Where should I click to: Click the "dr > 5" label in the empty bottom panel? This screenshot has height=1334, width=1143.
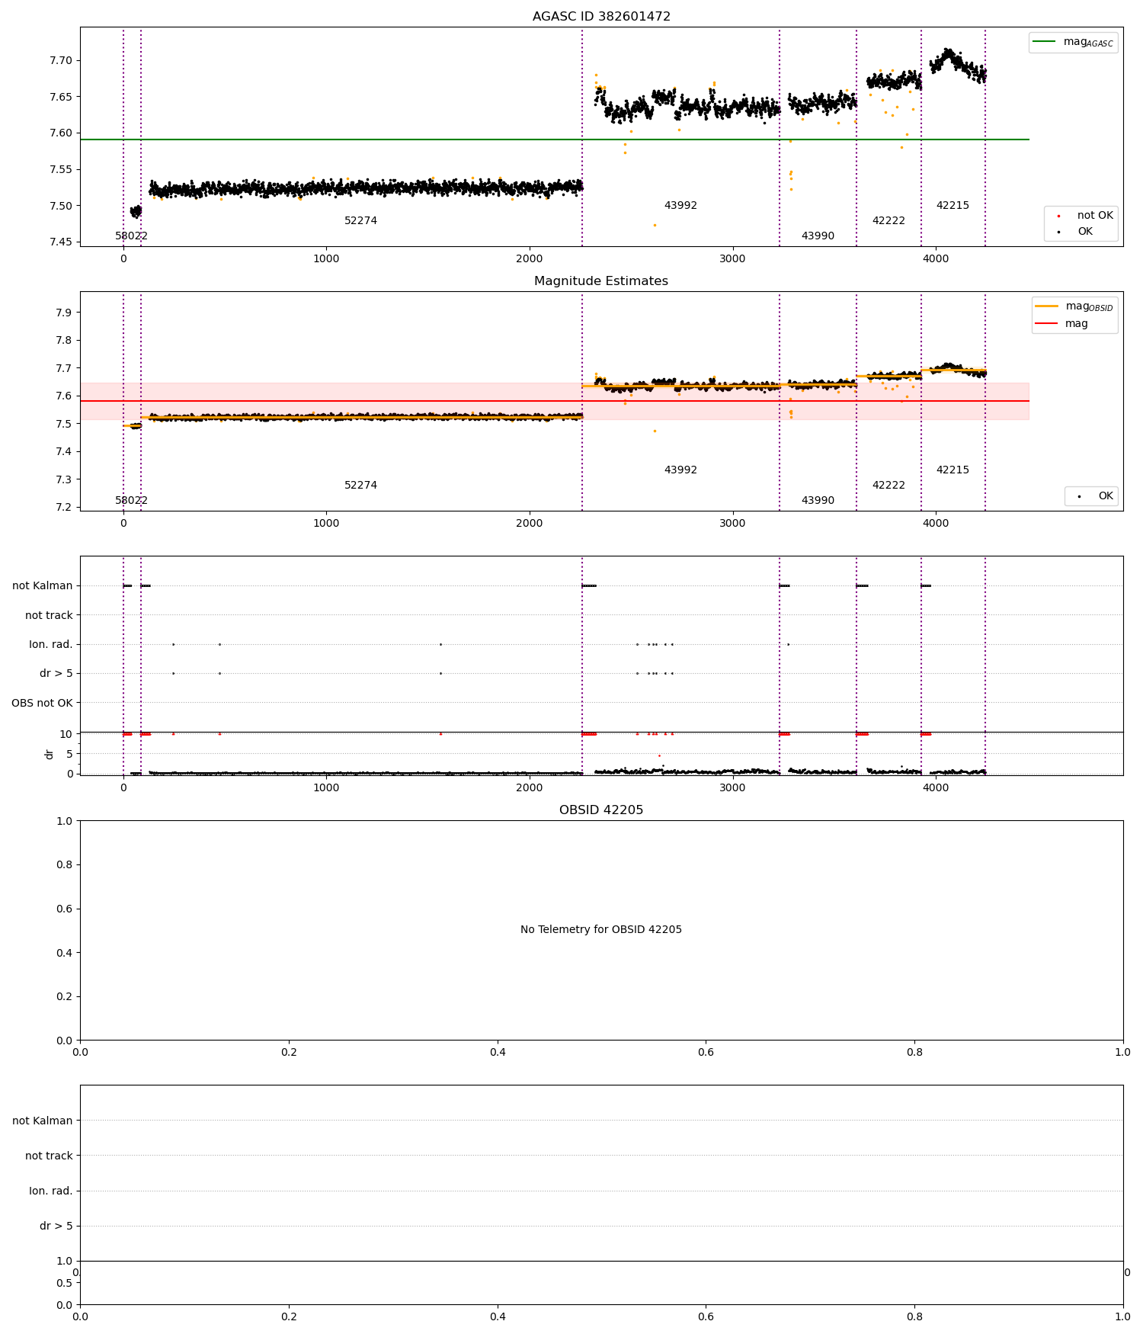pyautogui.click(x=56, y=1226)
